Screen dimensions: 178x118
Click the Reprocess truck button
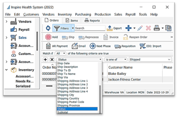[89, 37]
